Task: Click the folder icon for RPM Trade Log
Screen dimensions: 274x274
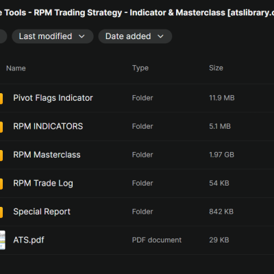Action: tap(1, 184)
